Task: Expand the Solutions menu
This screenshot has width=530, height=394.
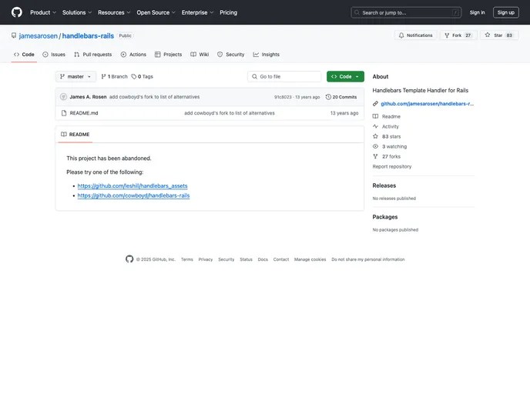Action: [77, 12]
